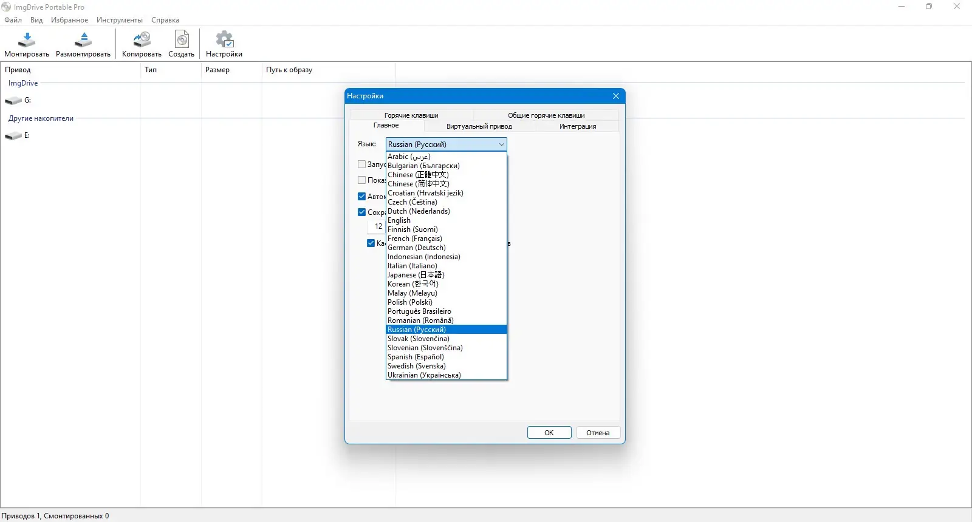The image size is (972, 522).
Task: Choose Português Brasileiro from the language list
Action: click(x=447, y=311)
